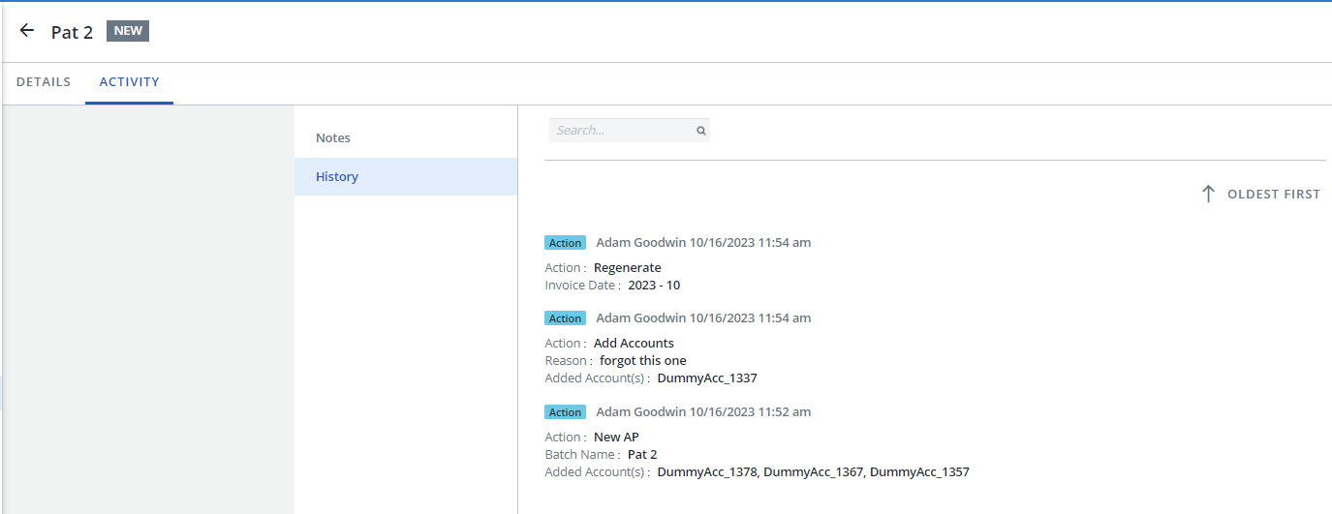Select the Activity tab
This screenshot has height=514, width=1332.
pos(129,82)
